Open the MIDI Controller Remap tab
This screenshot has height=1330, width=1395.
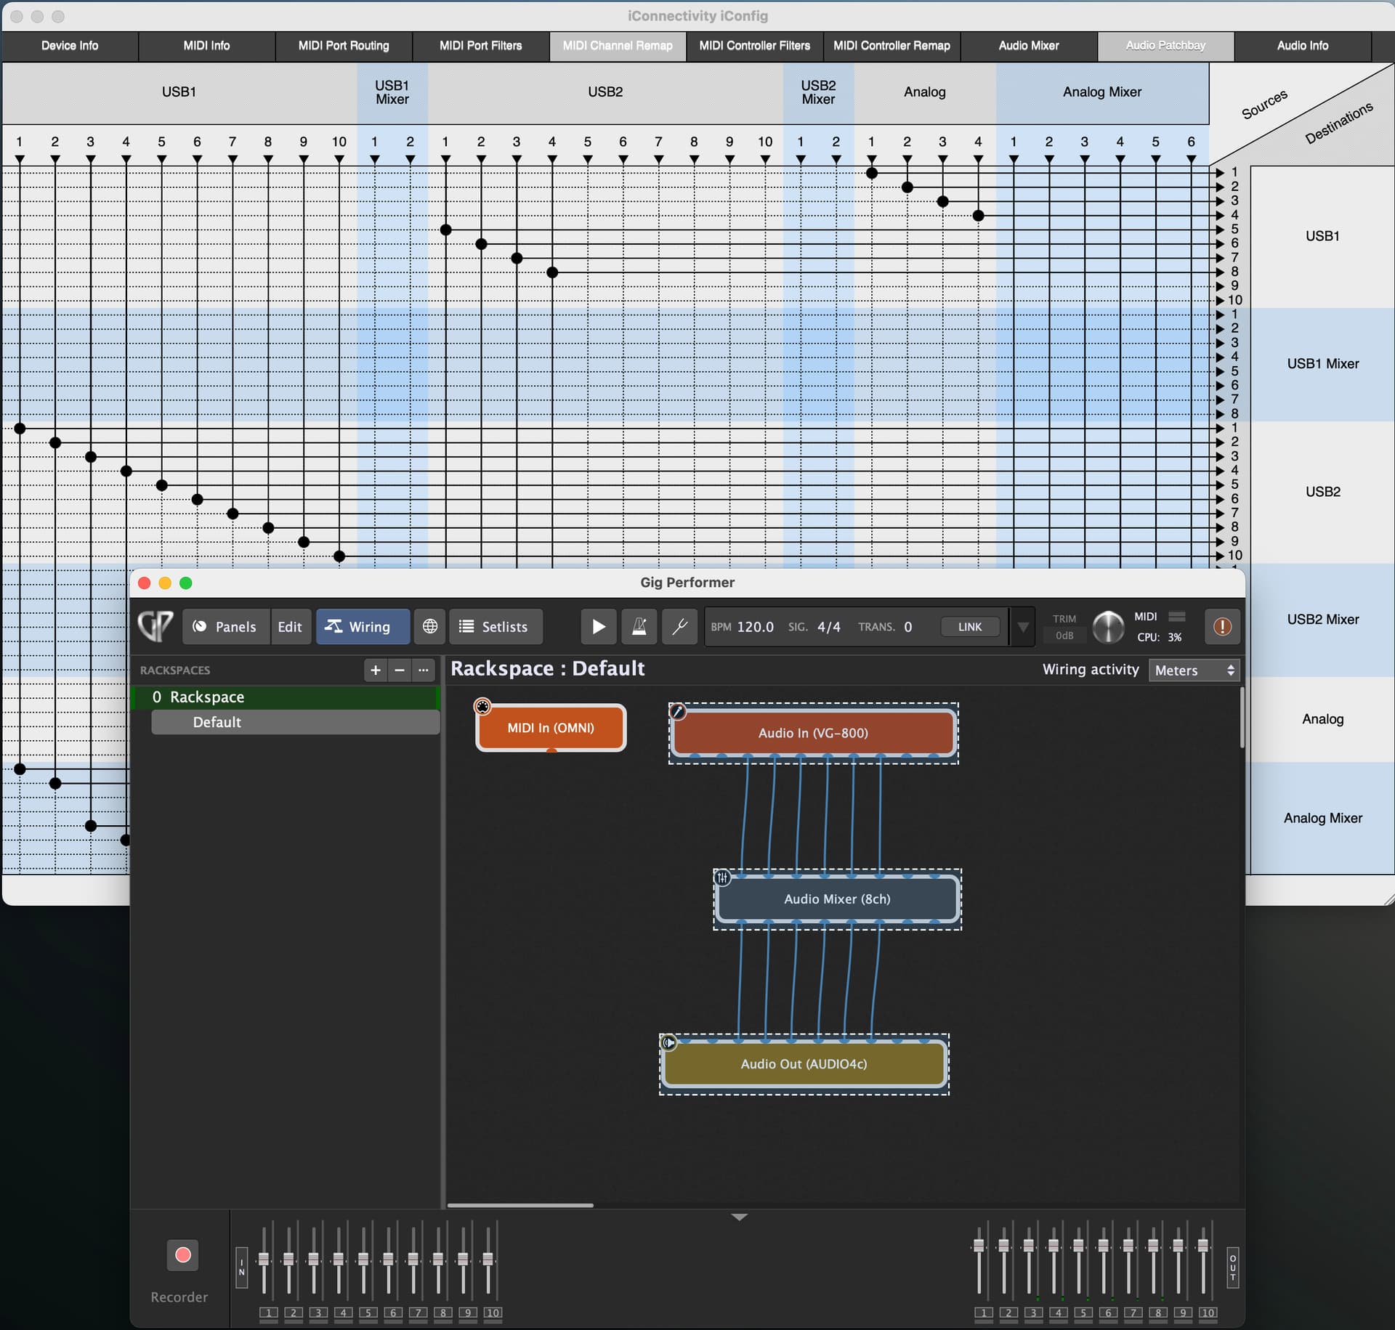click(891, 46)
